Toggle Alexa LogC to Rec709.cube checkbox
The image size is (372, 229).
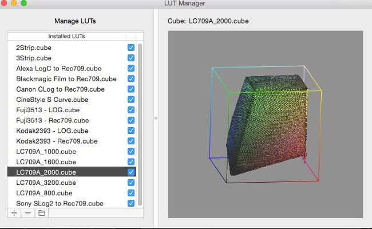[x=131, y=68]
